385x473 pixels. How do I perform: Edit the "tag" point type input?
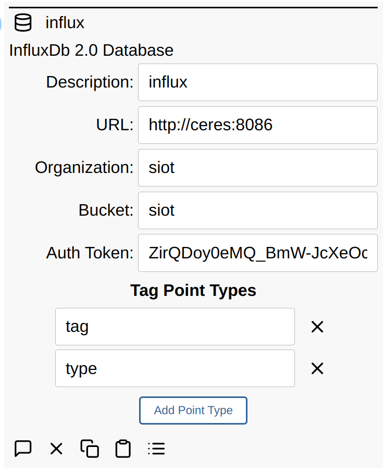[x=175, y=327]
